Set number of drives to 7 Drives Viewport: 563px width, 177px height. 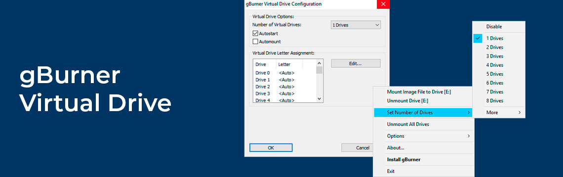[x=499, y=92]
